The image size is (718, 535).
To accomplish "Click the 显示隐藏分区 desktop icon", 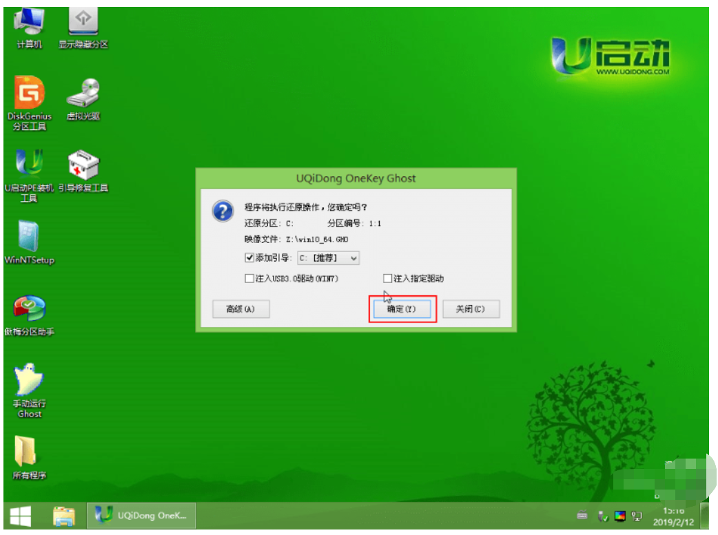I will pyautogui.click(x=83, y=23).
